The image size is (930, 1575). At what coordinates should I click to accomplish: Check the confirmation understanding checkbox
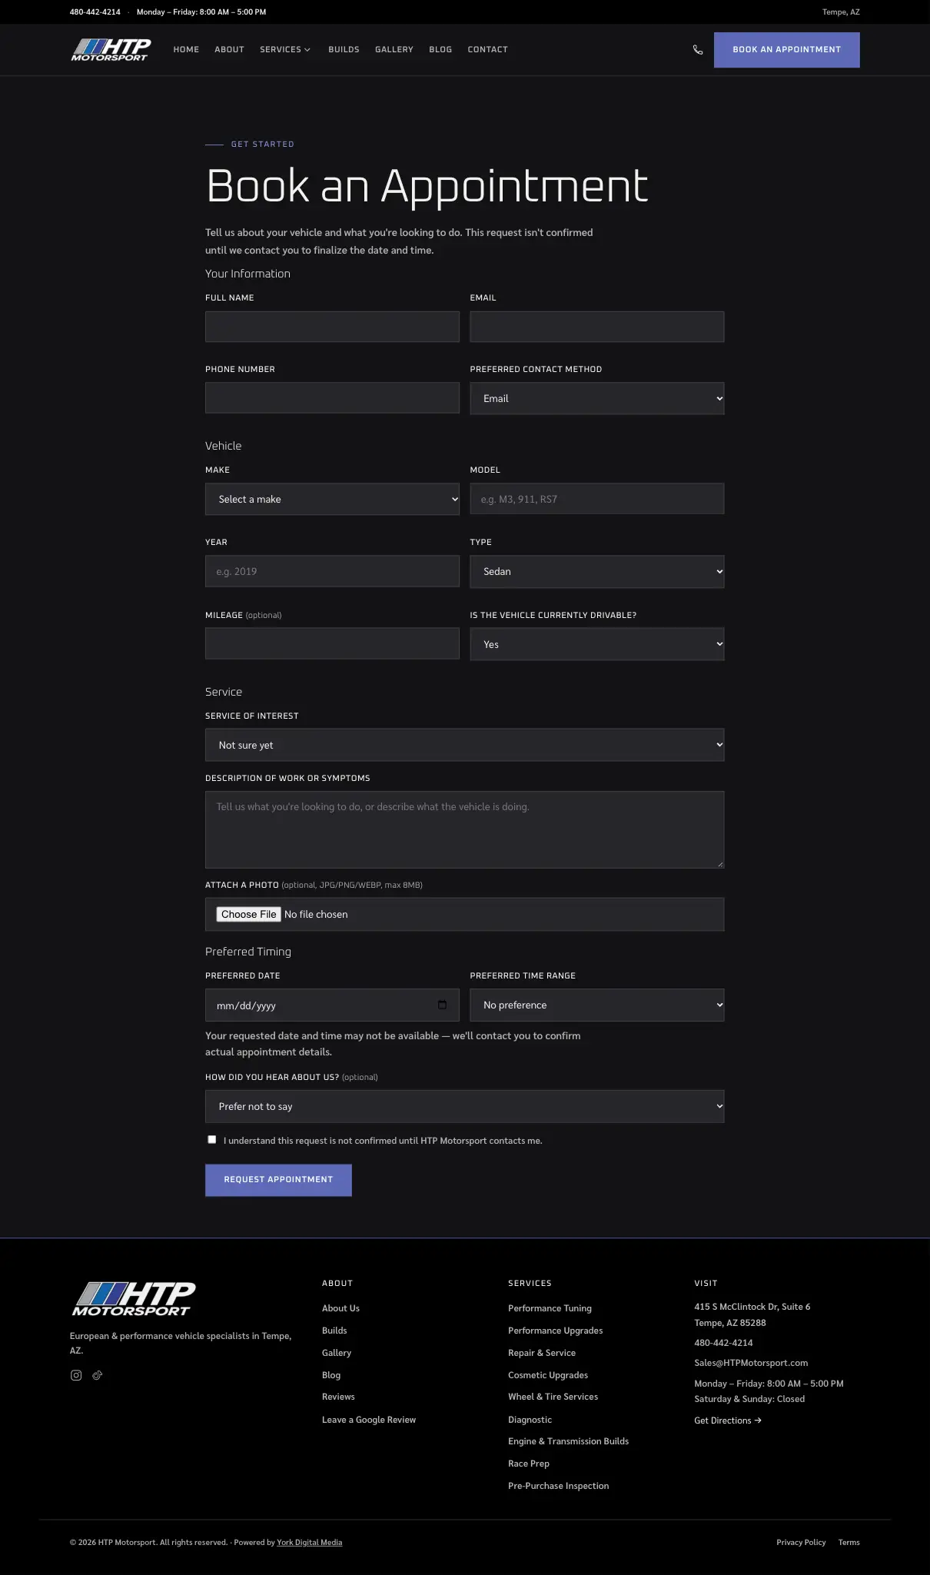[212, 1139]
